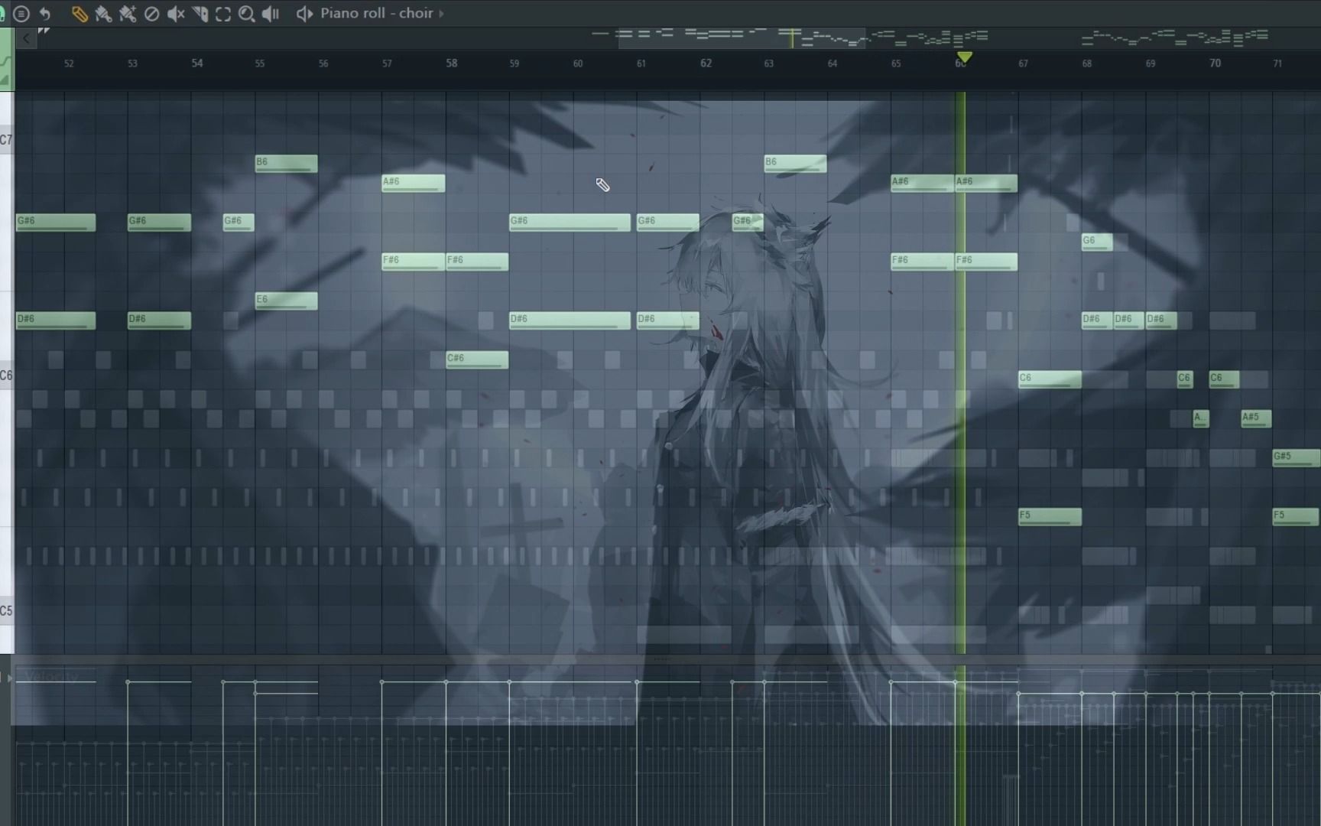Select the F5 note at bar 71
This screenshot has height=826, width=1321.
click(1296, 516)
